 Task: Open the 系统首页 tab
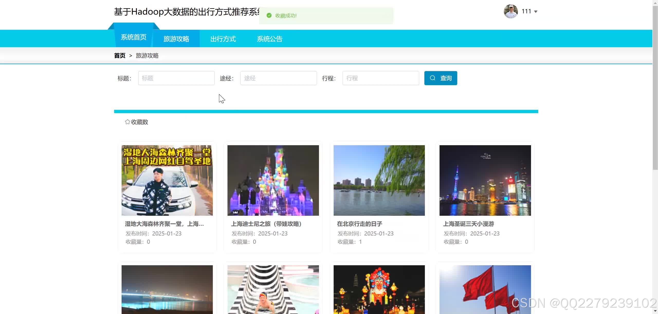coord(134,37)
